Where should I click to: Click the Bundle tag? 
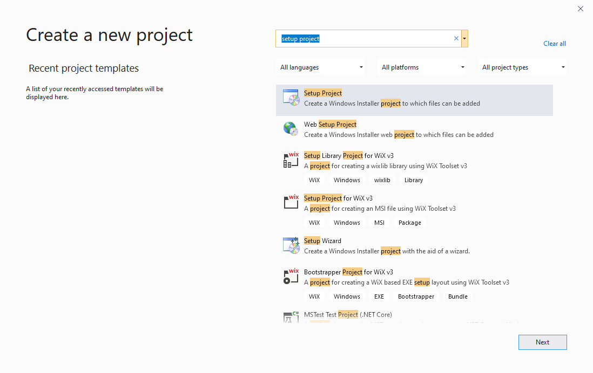click(x=457, y=296)
